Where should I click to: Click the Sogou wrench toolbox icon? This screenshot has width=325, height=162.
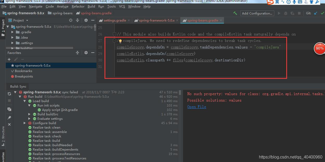click(x=317, y=2)
